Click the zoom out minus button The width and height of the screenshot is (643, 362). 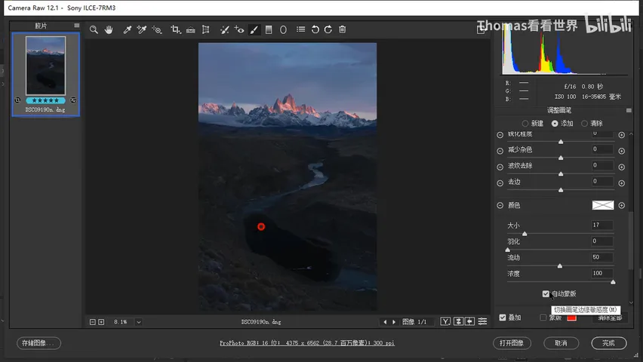pyautogui.click(x=93, y=322)
